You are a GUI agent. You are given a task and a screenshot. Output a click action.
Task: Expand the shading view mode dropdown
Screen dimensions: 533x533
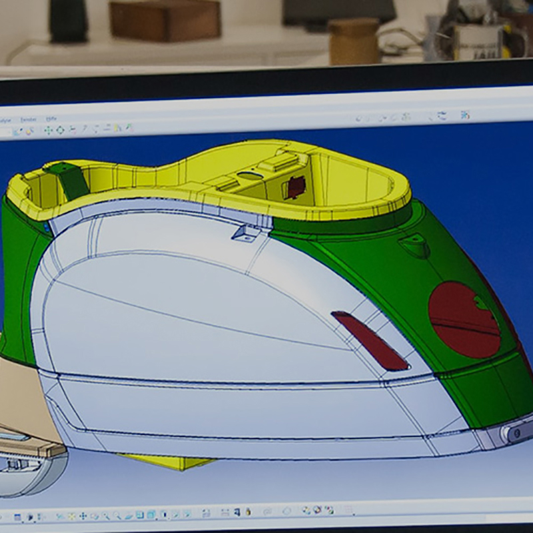click(169, 519)
